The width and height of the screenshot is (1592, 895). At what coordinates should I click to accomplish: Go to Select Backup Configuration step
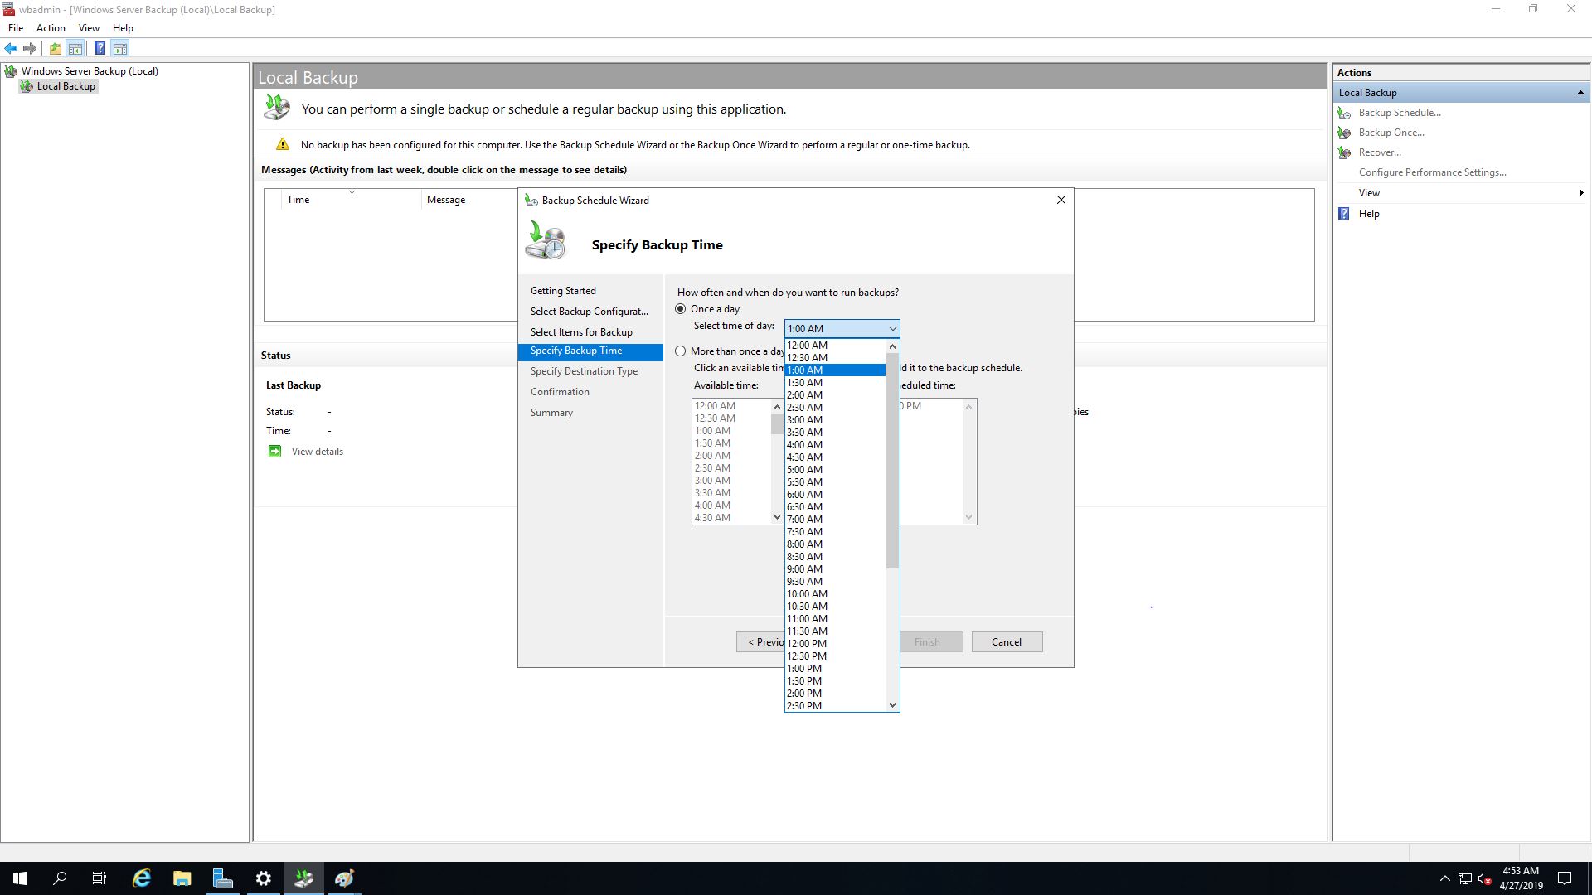(x=590, y=312)
